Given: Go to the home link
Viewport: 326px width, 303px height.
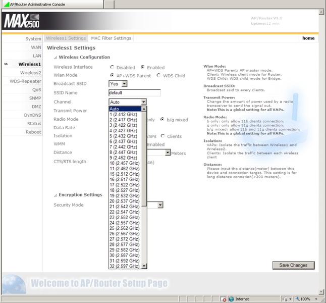Looking at the screenshot, I should [x=308, y=38].
